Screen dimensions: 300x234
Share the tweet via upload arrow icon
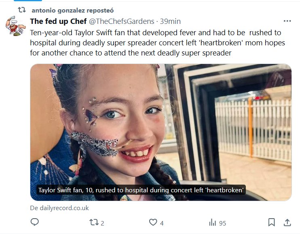(287, 222)
